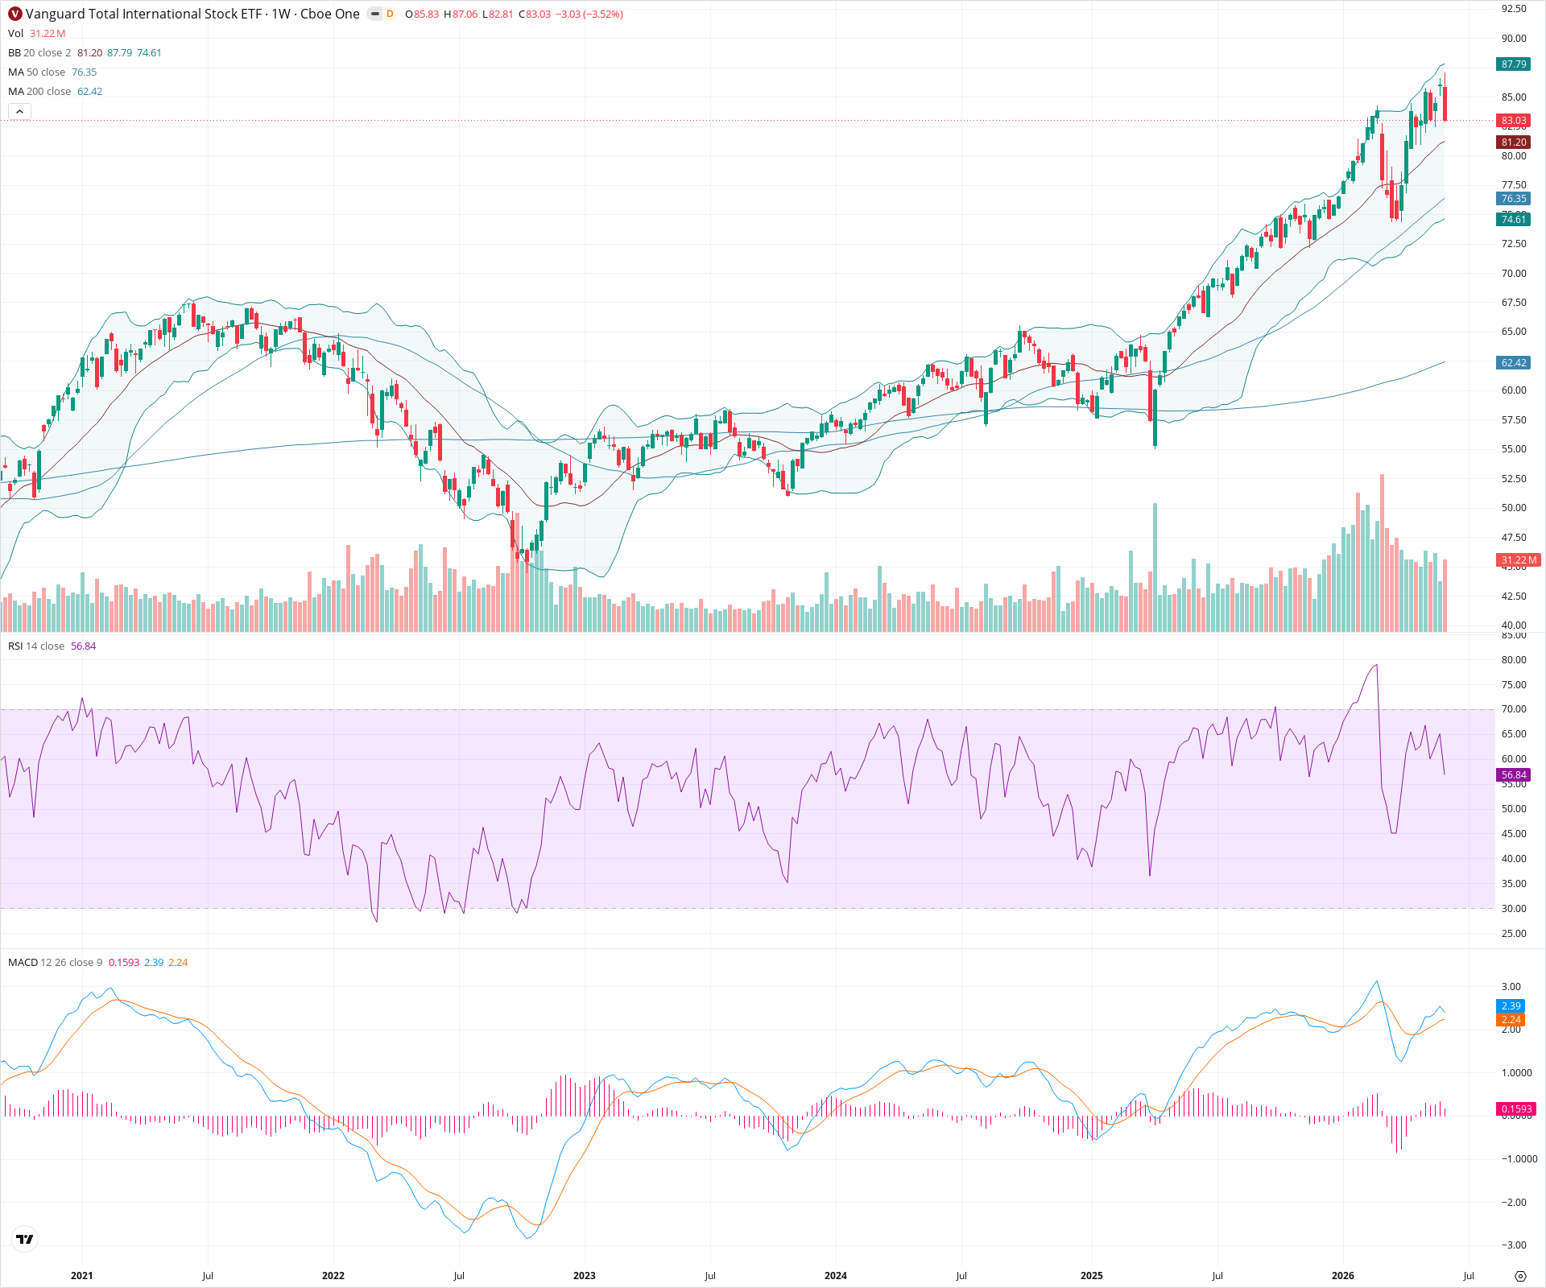The height and width of the screenshot is (1288, 1546).
Task: Click the closing price value C83.03
Action: (535, 14)
